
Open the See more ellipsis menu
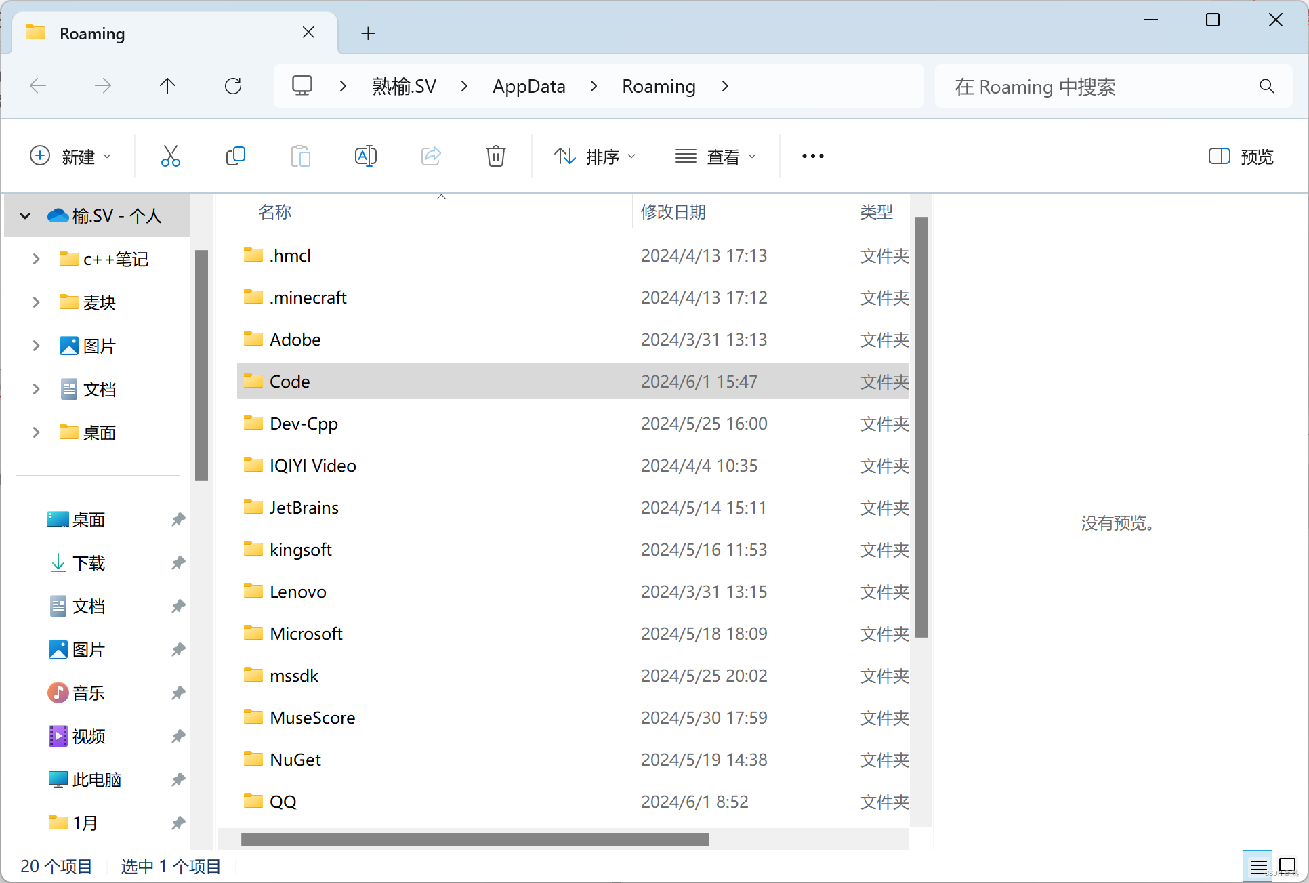point(812,156)
